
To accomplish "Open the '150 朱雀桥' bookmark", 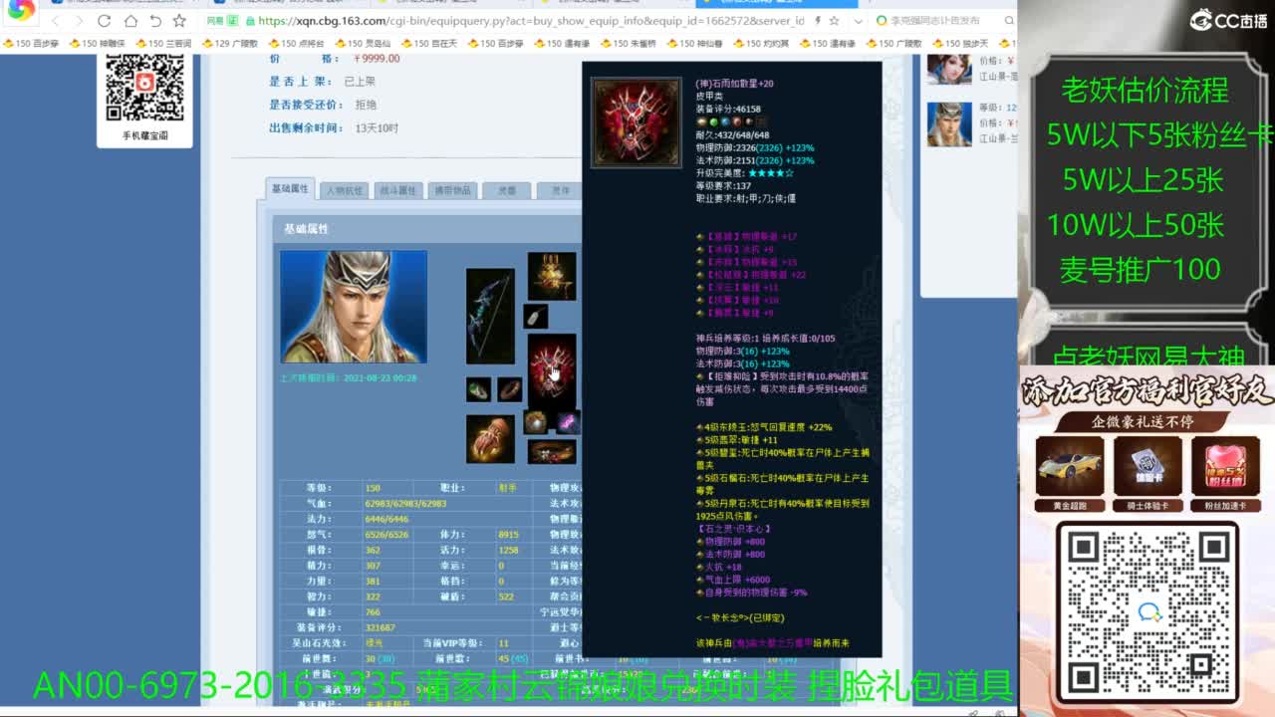I will 629,44.
